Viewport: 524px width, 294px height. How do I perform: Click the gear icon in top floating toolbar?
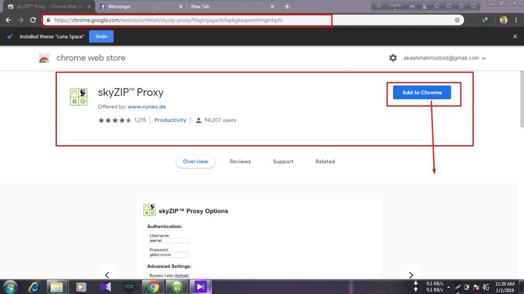[x=436, y=6]
